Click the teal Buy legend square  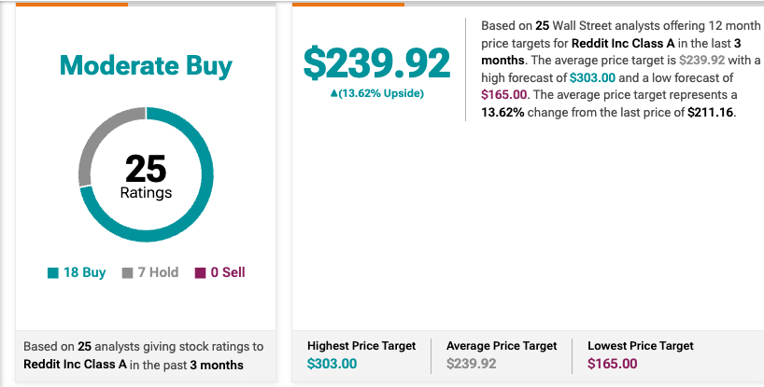(x=53, y=273)
